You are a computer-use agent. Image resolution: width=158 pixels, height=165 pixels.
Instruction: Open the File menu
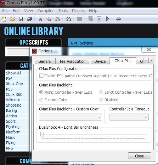(5, 11)
